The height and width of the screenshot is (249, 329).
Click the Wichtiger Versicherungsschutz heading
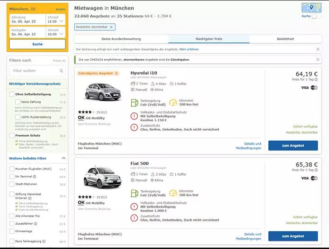pos(35,84)
